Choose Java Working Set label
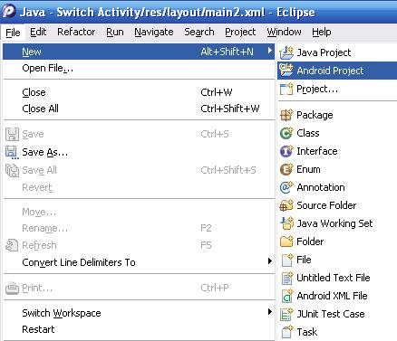The width and height of the screenshot is (397, 341). [x=334, y=223]
